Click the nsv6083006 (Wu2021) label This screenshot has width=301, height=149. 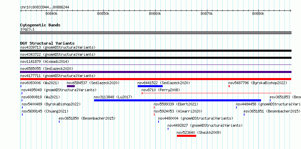40,83
